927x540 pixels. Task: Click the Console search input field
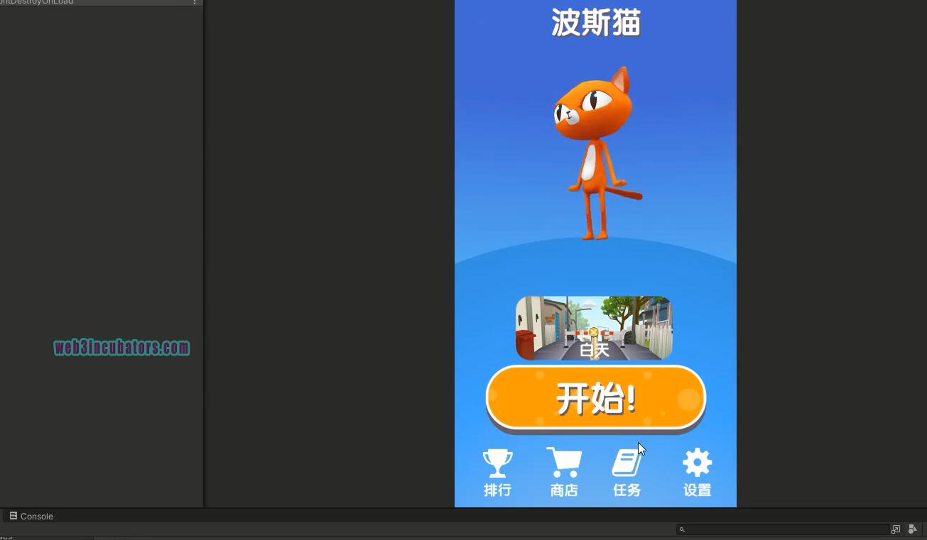point(781,529)
